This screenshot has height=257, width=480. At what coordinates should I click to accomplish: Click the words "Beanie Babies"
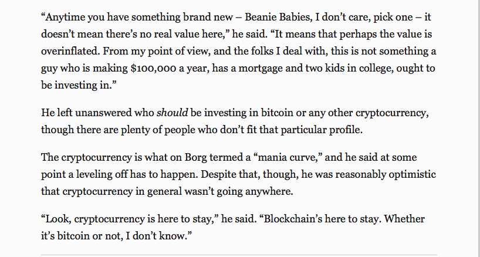pyautogui.click(x=278, y=17)
